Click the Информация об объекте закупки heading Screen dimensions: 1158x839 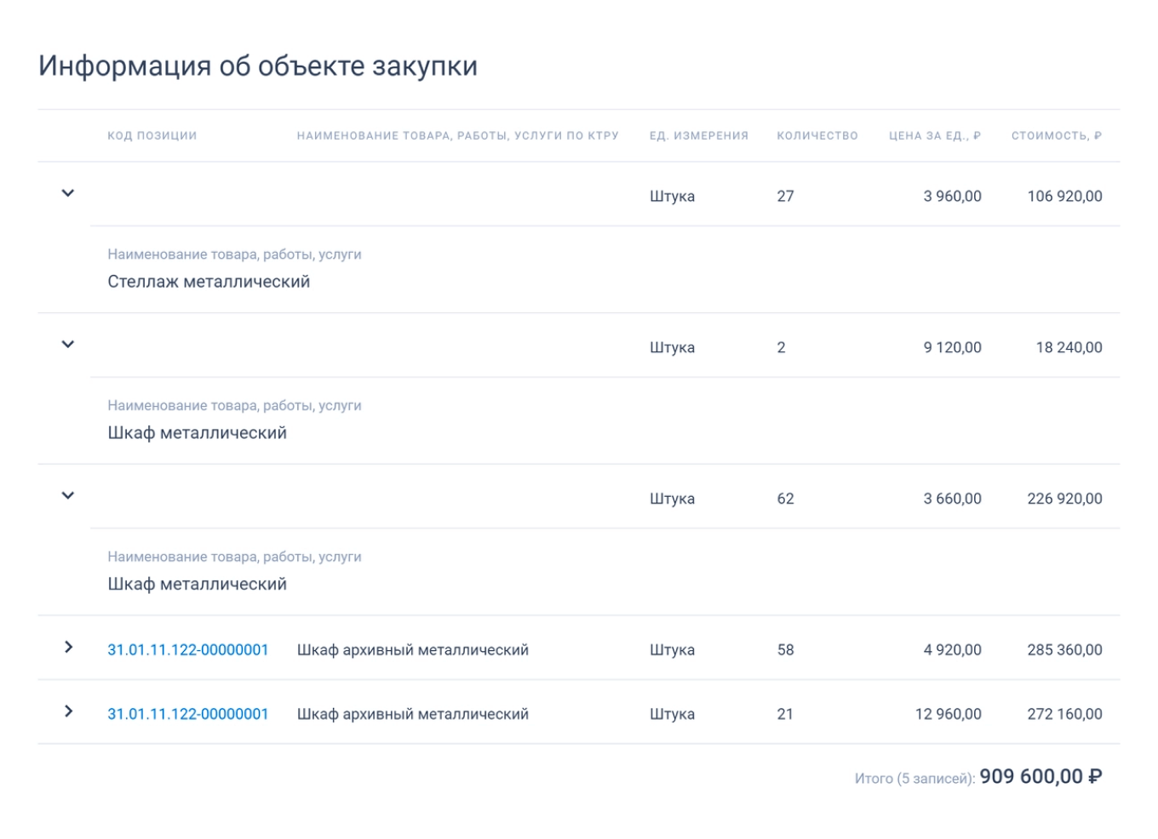(x=258, y=62)
